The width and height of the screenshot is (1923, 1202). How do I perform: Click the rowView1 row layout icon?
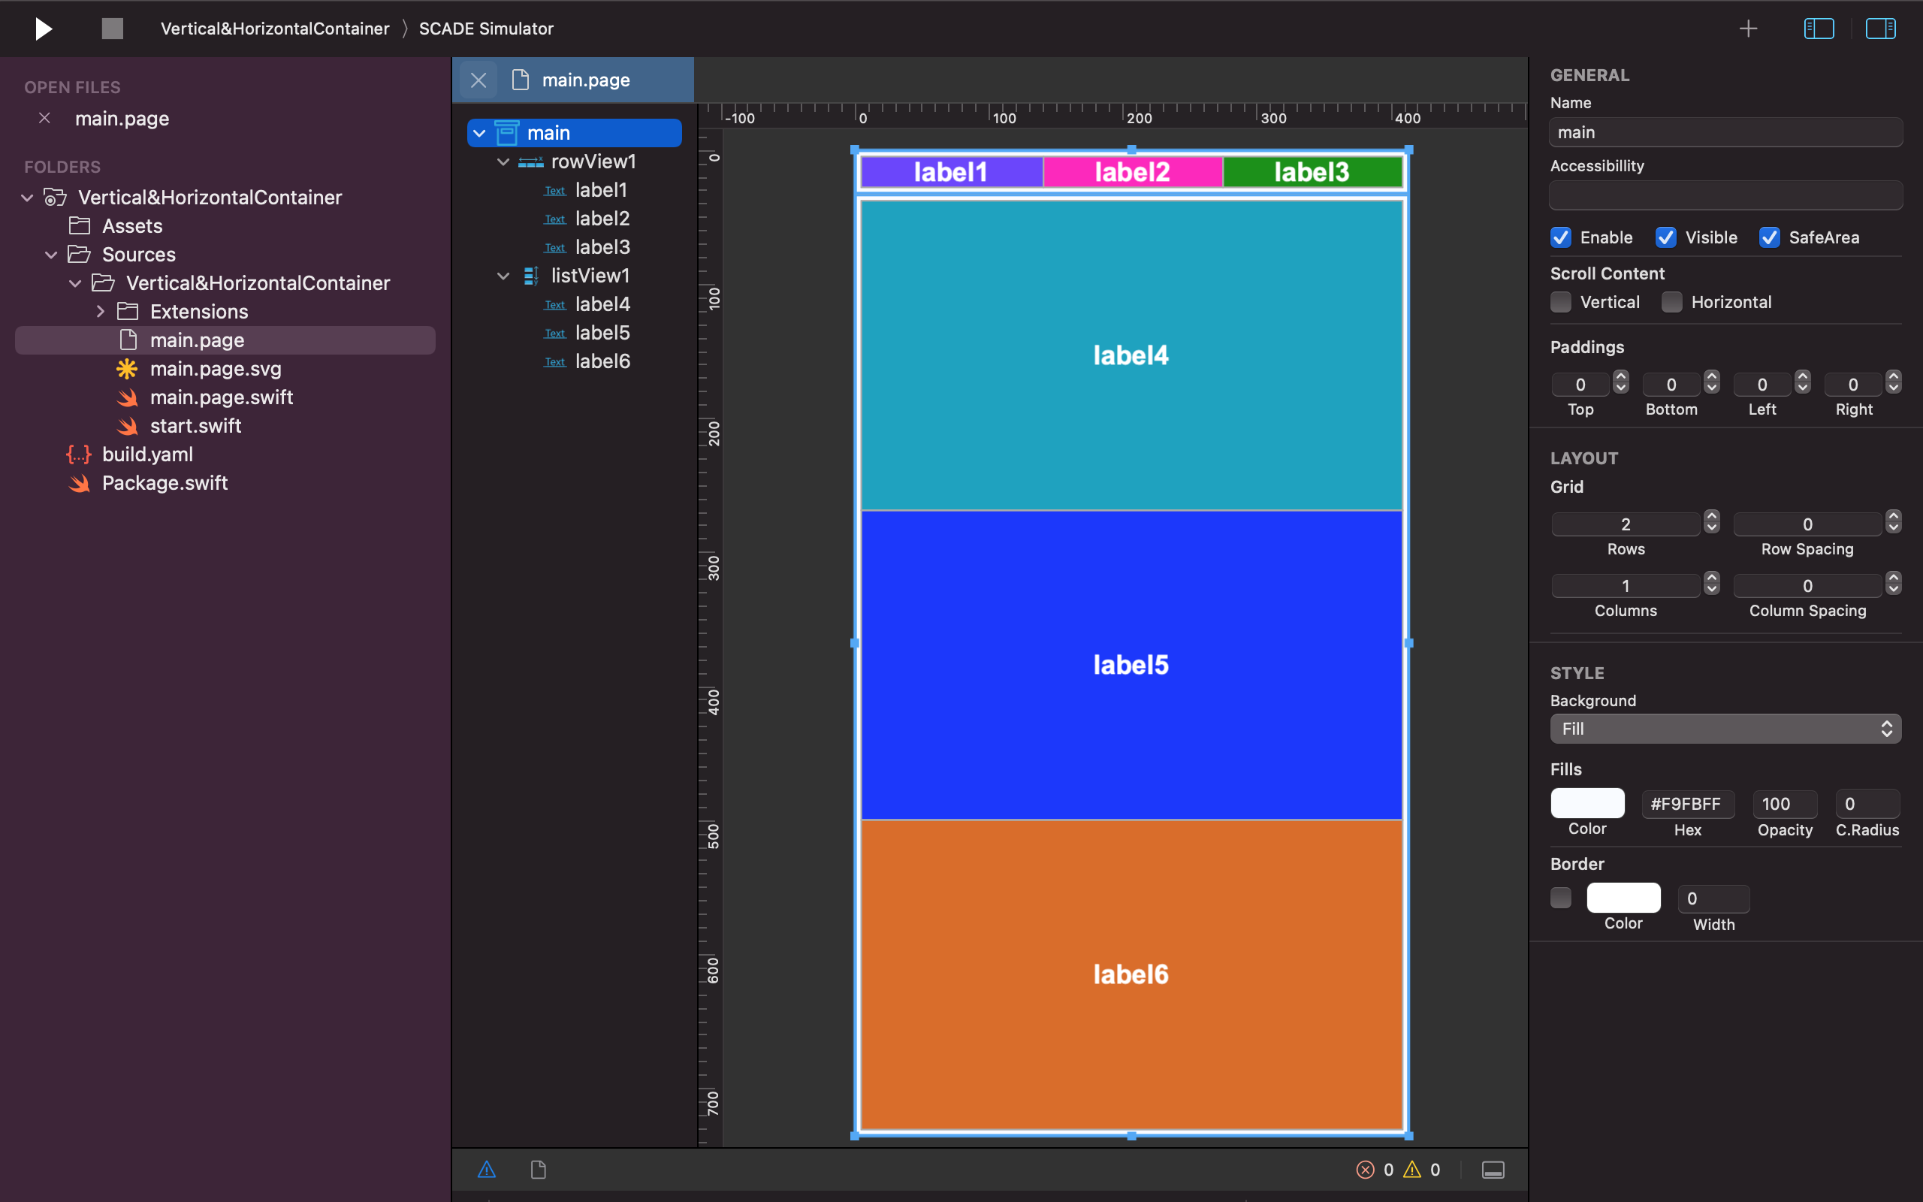(x=531, y=162)
